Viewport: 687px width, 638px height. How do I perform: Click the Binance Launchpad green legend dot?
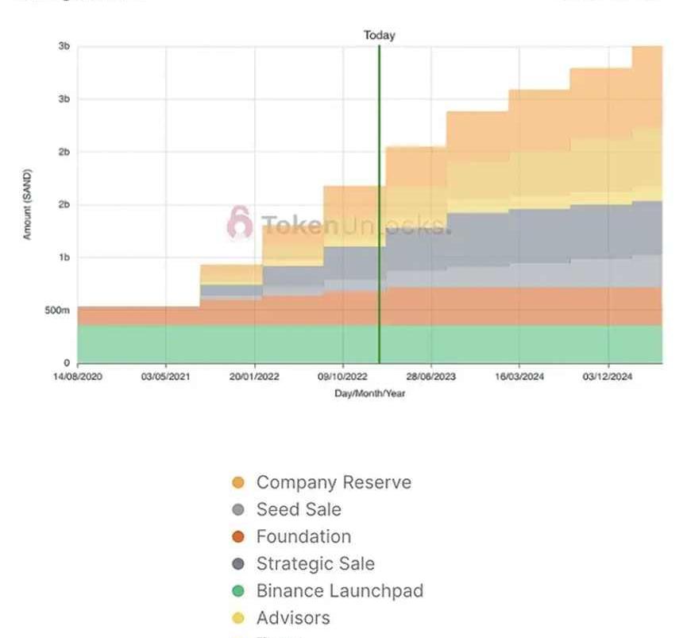click(238, 590)
